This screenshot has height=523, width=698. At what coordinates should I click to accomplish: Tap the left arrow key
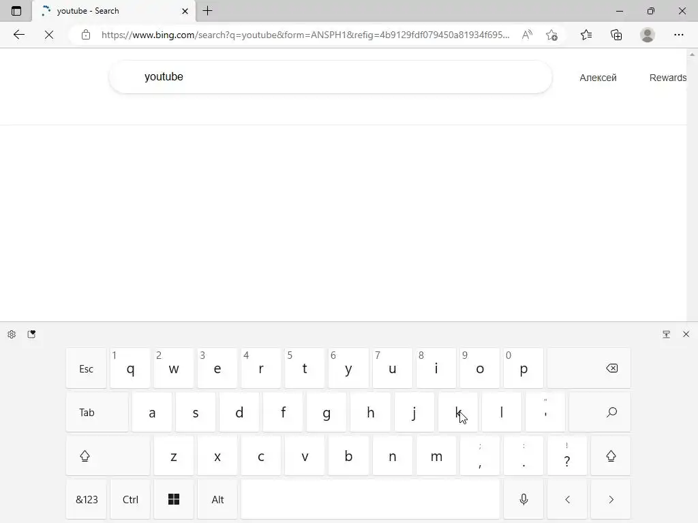pos(567,499)
